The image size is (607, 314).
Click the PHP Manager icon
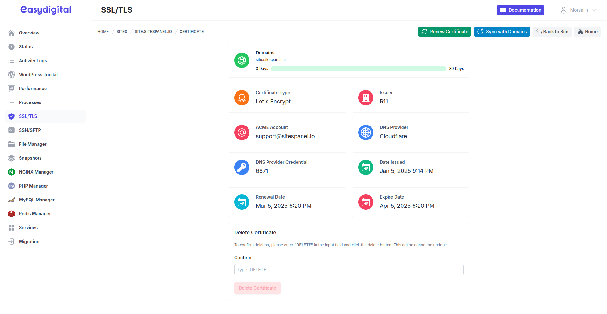click(11, 186)
